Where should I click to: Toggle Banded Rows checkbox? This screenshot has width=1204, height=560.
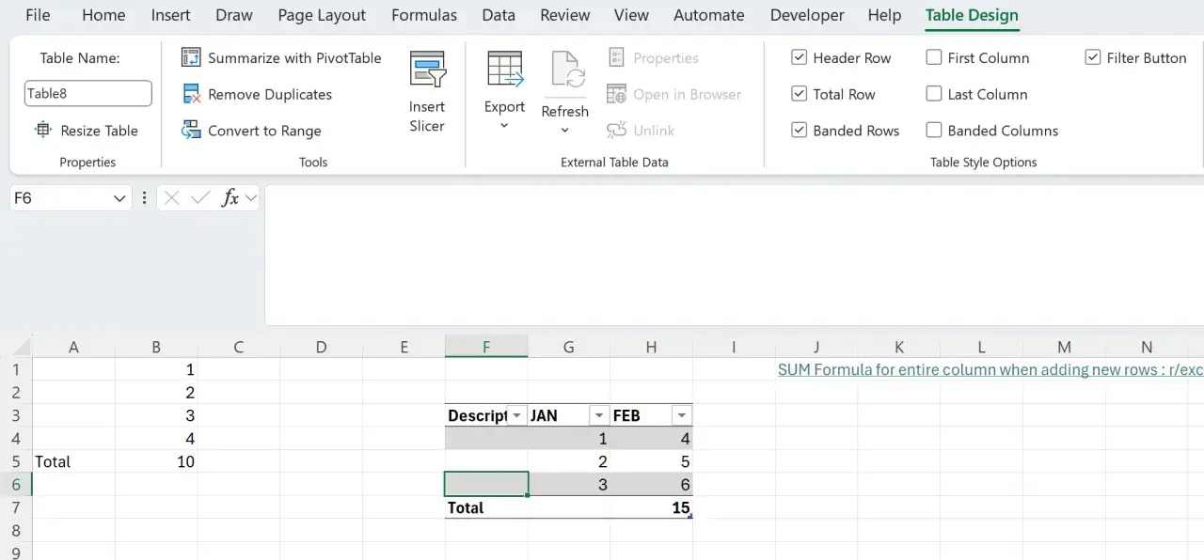pos(799,131)
